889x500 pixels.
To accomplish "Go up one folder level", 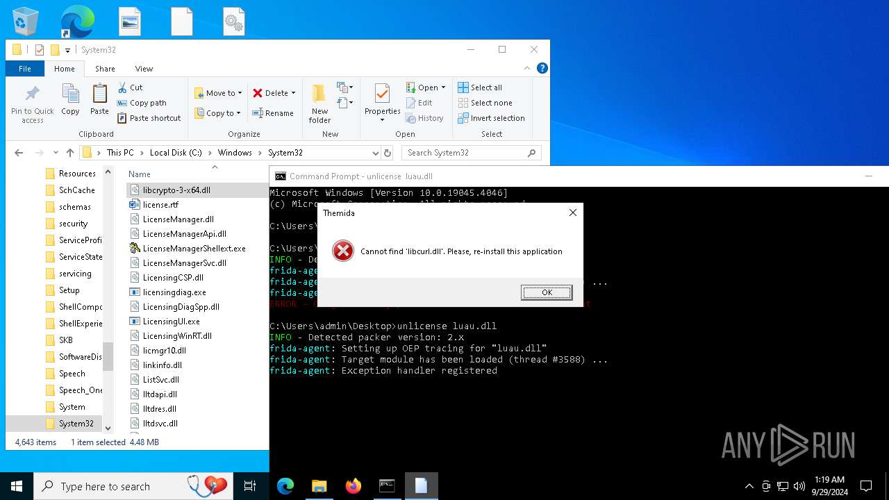I will [x=70, y=153].
